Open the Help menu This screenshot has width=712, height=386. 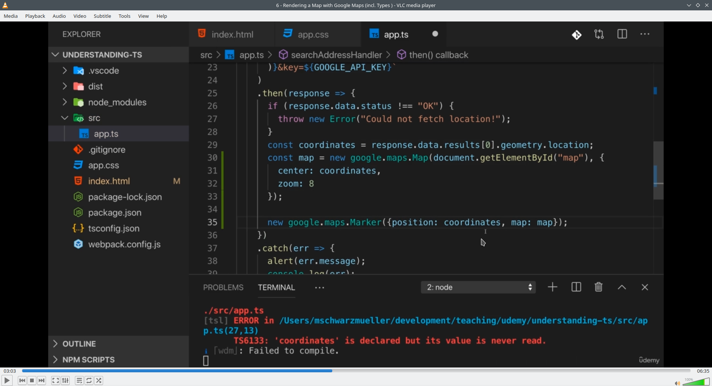click(x=162, y=16)
